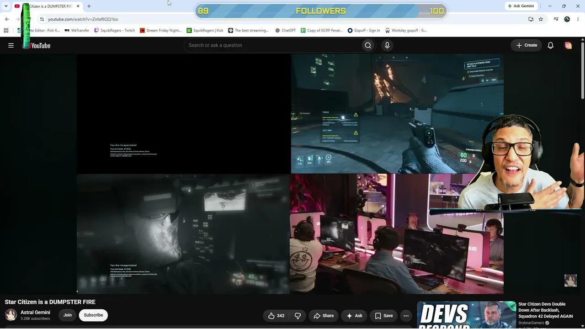Open Copy of GCRP Penal bookmark
Viewport: 585px width, 329px height.
[x=321, y=31]
